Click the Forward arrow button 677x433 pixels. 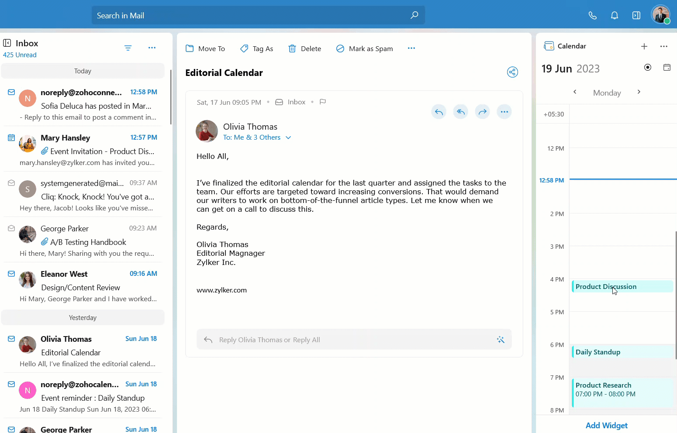point(483,112)
